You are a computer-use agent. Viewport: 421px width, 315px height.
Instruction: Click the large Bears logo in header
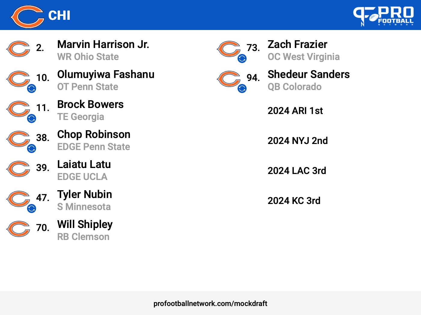click(x=27, y=16)
